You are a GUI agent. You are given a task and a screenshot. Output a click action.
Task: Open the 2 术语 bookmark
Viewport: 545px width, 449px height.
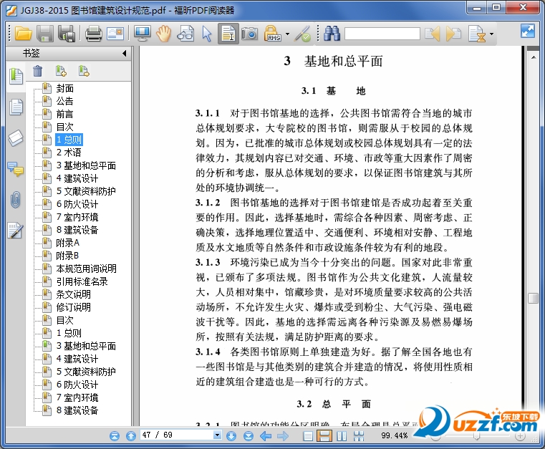[x=69, y=153]
